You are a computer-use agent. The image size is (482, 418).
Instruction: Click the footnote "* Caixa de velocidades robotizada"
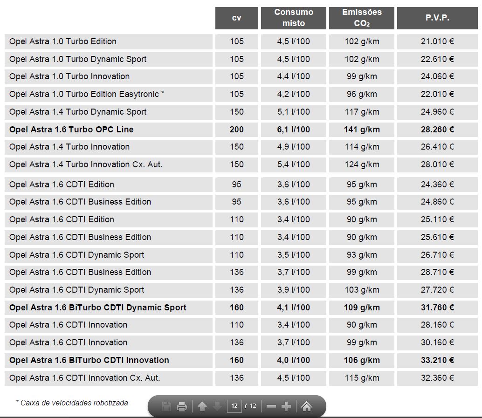[72, 403]
